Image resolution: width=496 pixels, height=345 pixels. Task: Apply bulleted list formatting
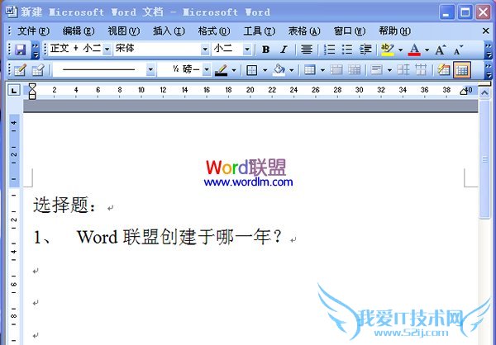pos(347,50)
